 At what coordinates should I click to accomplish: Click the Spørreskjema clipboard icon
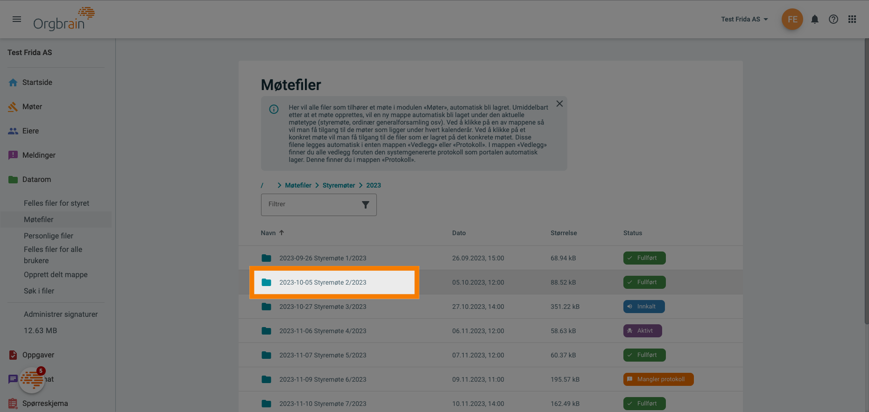(x=13, y=404)
